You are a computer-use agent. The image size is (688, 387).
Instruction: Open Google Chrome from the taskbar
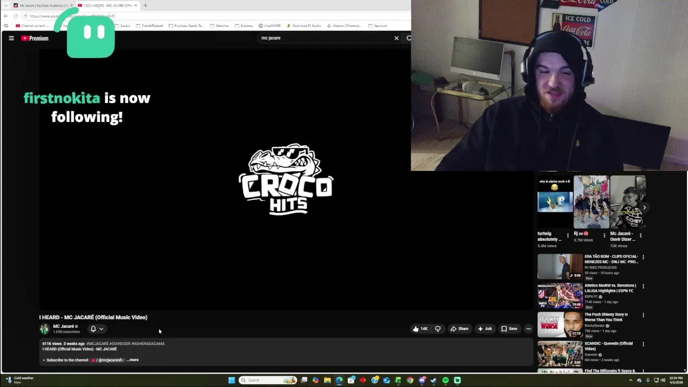410,380
